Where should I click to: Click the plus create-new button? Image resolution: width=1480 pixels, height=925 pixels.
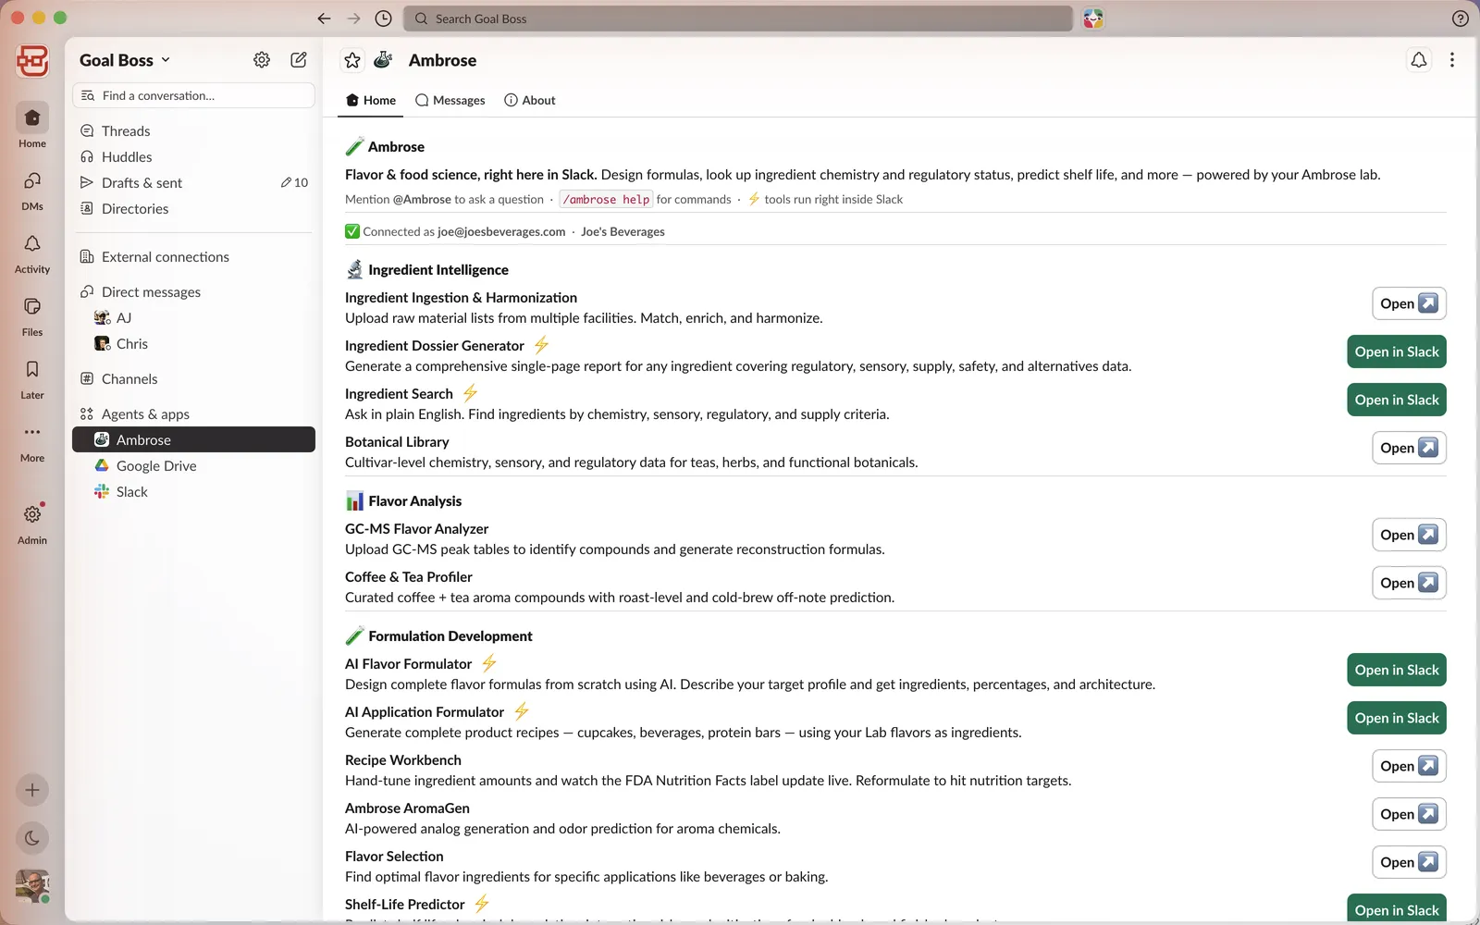[32, 790]
